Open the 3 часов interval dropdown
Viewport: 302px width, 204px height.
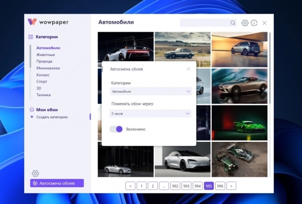click(151, 114)
